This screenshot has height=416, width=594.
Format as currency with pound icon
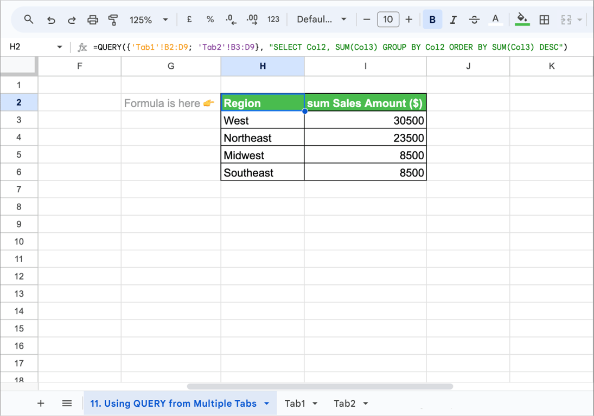coord(189,19)
